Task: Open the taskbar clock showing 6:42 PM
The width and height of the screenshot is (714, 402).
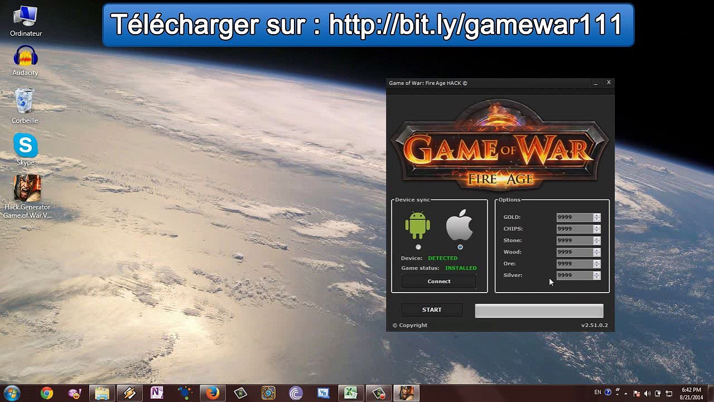Action: click(x=691, y=394)
